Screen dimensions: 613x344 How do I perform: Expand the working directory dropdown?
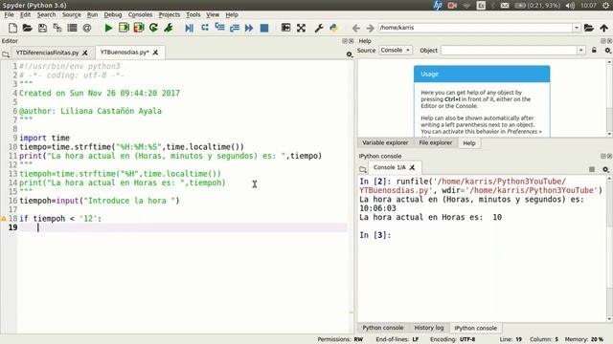pyautogui.click(x=577, y=28)
